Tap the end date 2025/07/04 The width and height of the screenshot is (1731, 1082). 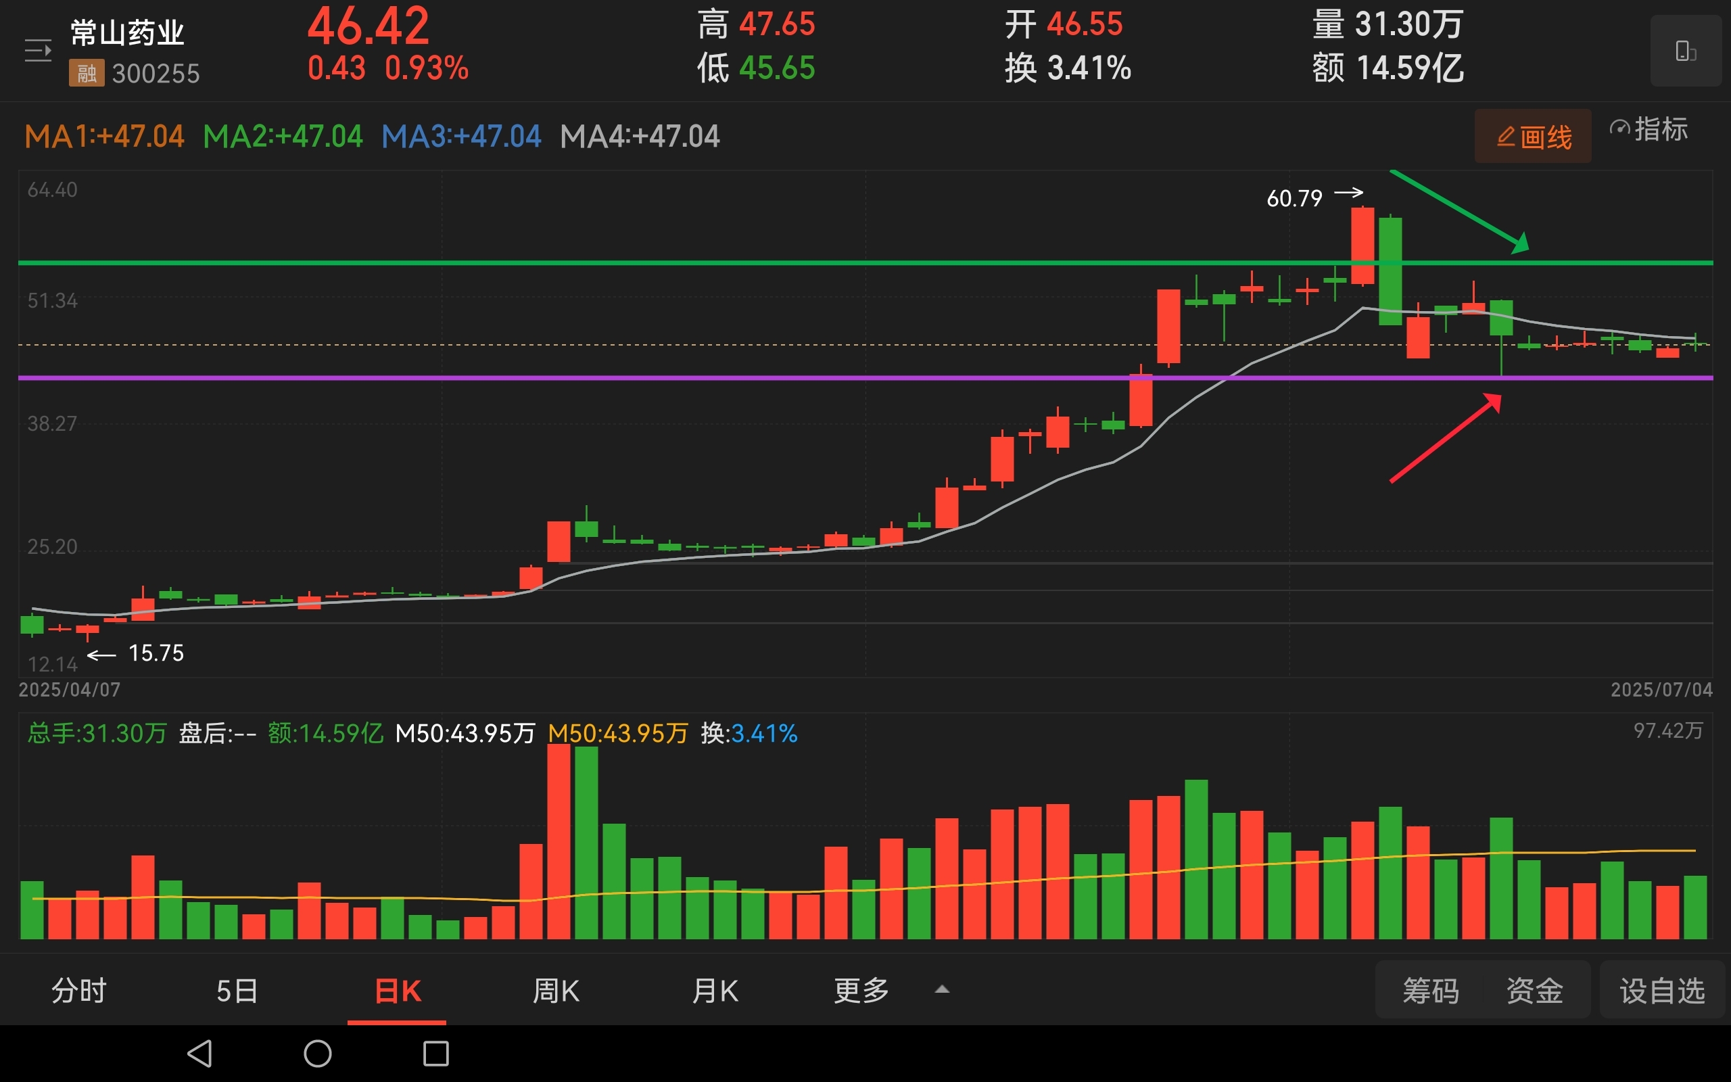(x=1661, y=689)
